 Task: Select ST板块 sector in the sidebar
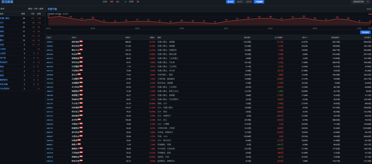point(3,49)
